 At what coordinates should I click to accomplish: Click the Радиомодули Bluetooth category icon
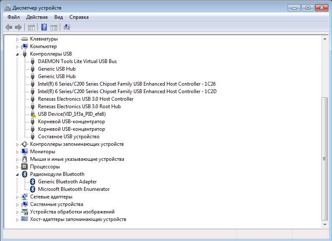pos(25,174)
